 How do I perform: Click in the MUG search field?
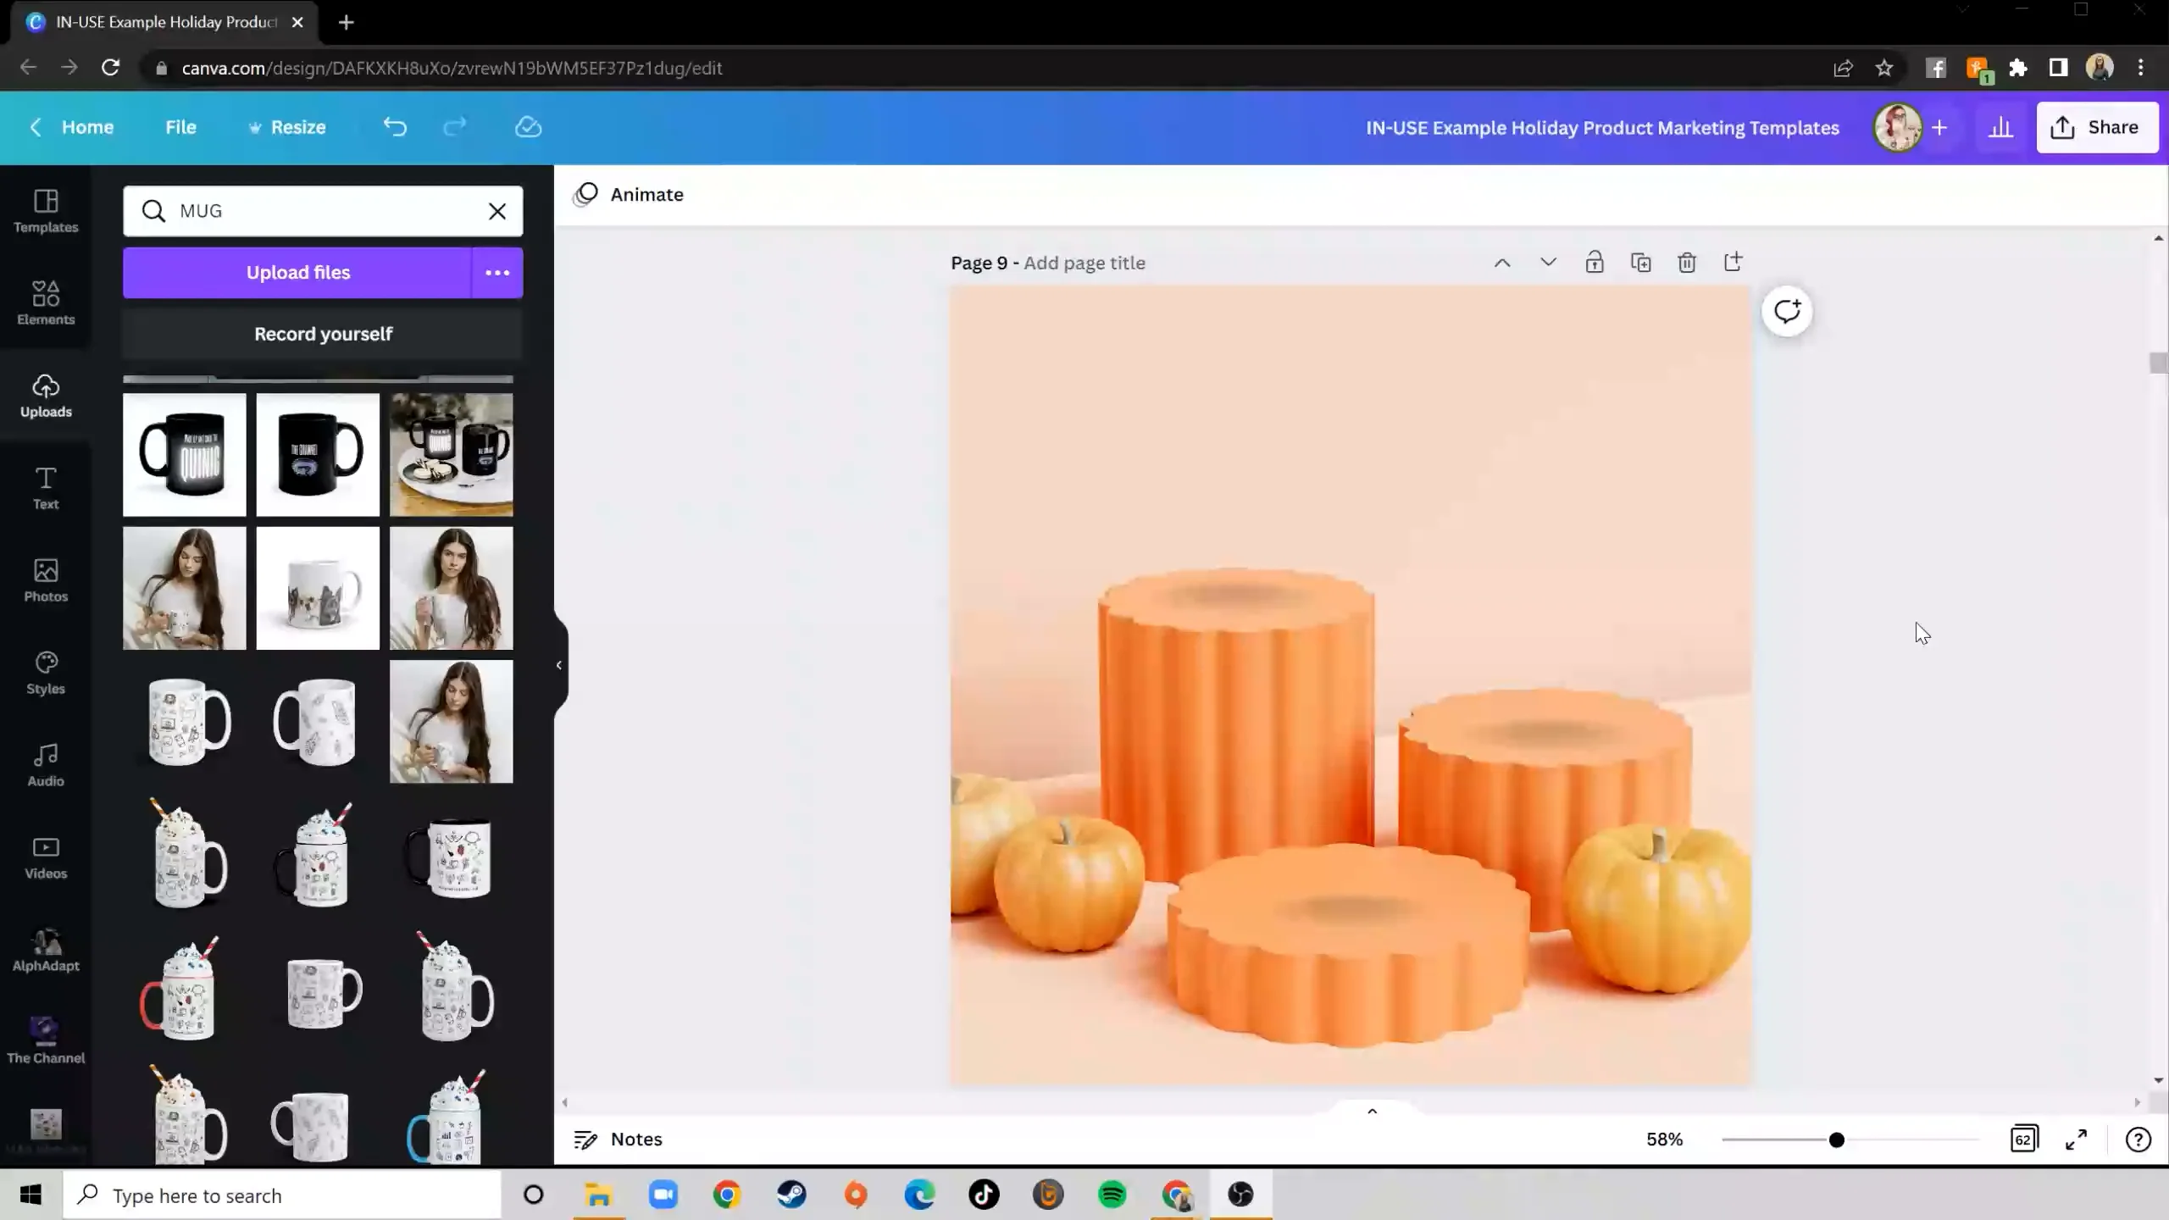point(322,211)
